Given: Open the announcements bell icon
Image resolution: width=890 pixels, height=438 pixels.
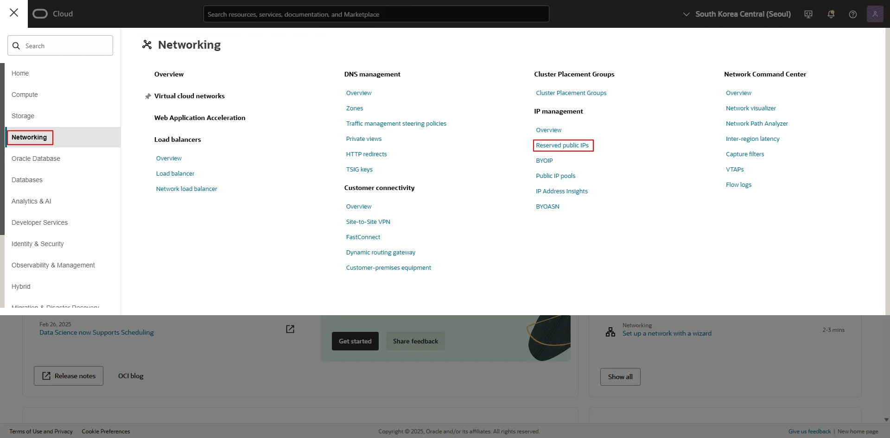Looking at the screenshot, I should pyautogui.click(x=831, y=14).
